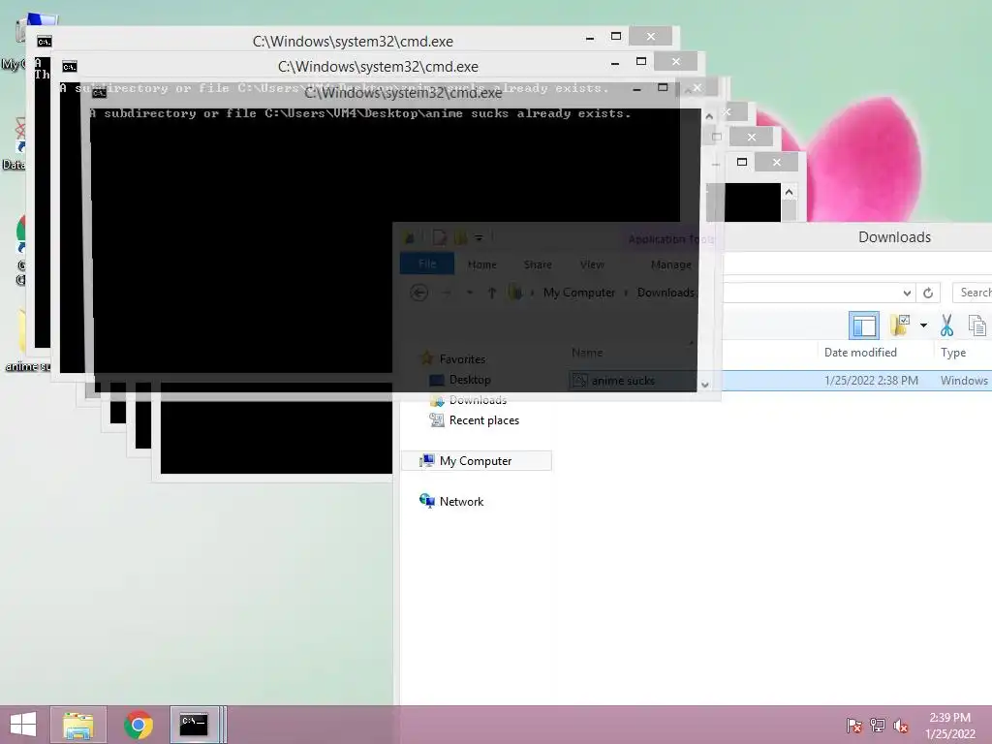The image size is (992, 744).
Task: Open the dropdown arrow beside the folder options icon
Action: pos(923,325)
